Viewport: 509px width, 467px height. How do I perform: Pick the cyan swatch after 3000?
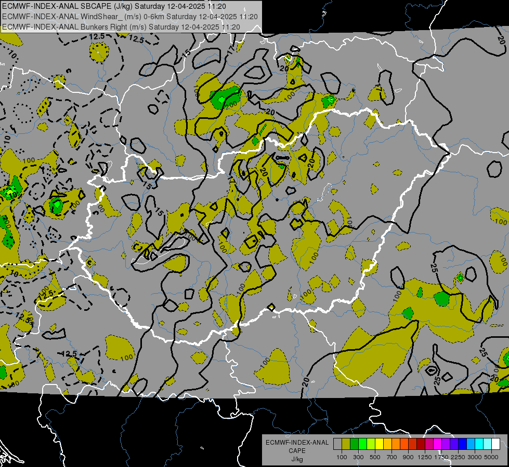coord(479,444)
